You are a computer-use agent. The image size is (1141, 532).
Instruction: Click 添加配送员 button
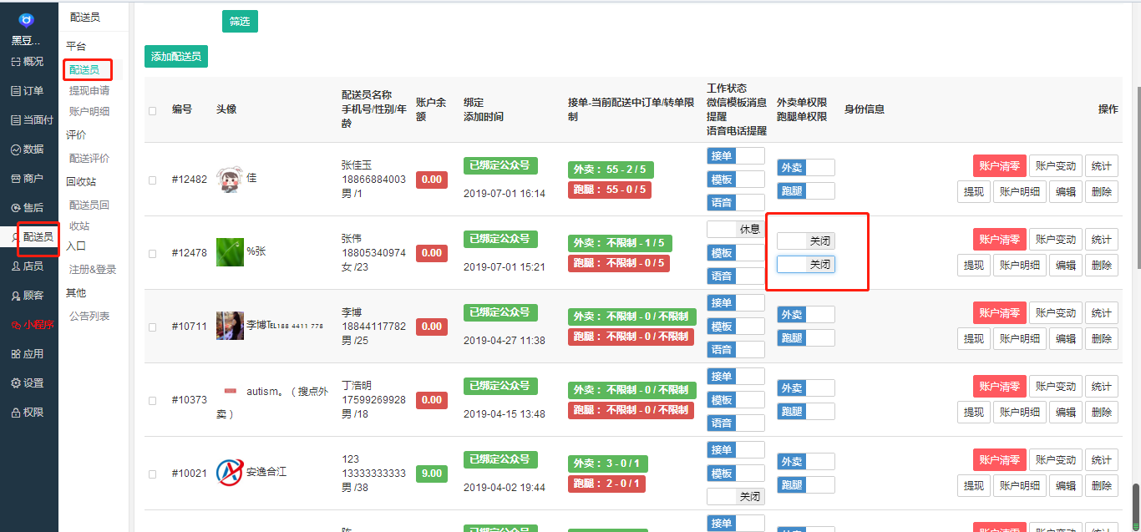(175, 57)
